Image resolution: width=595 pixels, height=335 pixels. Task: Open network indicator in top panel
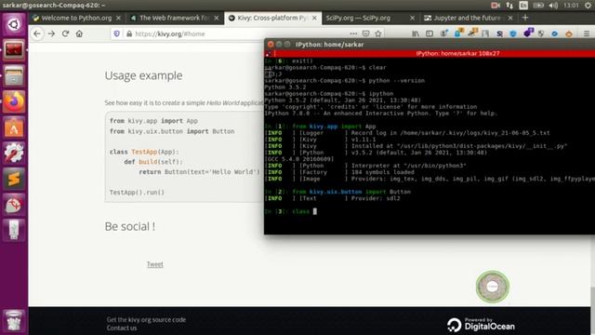pyautogui.click(x=509, y=6)
